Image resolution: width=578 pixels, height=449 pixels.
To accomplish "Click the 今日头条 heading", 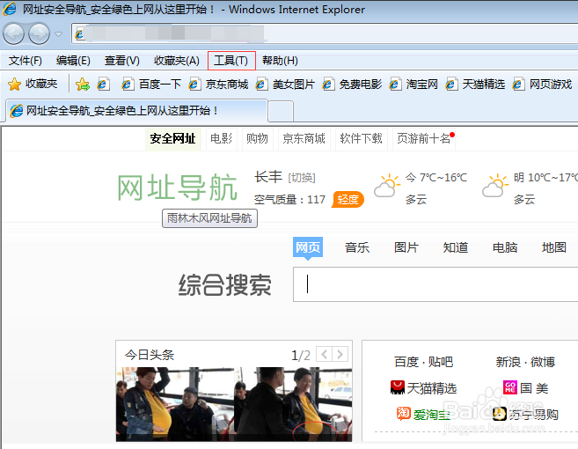I will coord(150,355).
